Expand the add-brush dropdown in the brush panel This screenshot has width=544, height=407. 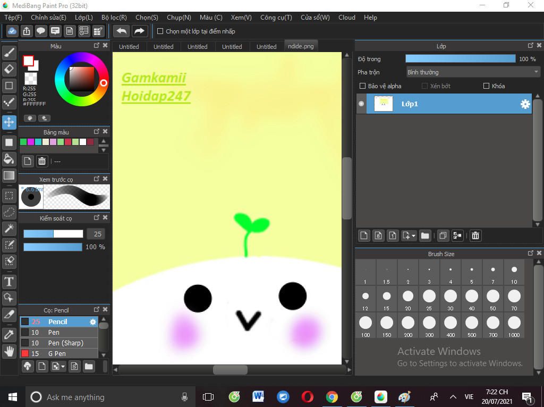(x=63, y=367)
